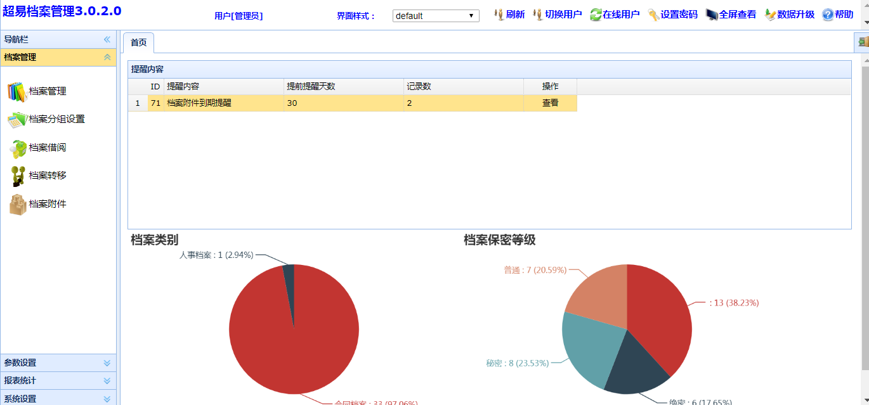The height and width of the screenshot is (405, 869).
Task: Click the 档案借阅 sidebar label
Action: tap(48, 148)
